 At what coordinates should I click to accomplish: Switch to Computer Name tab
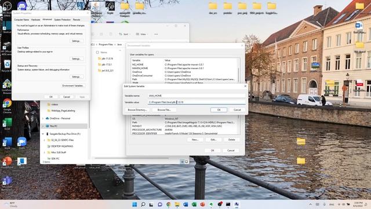coord(21,20)
